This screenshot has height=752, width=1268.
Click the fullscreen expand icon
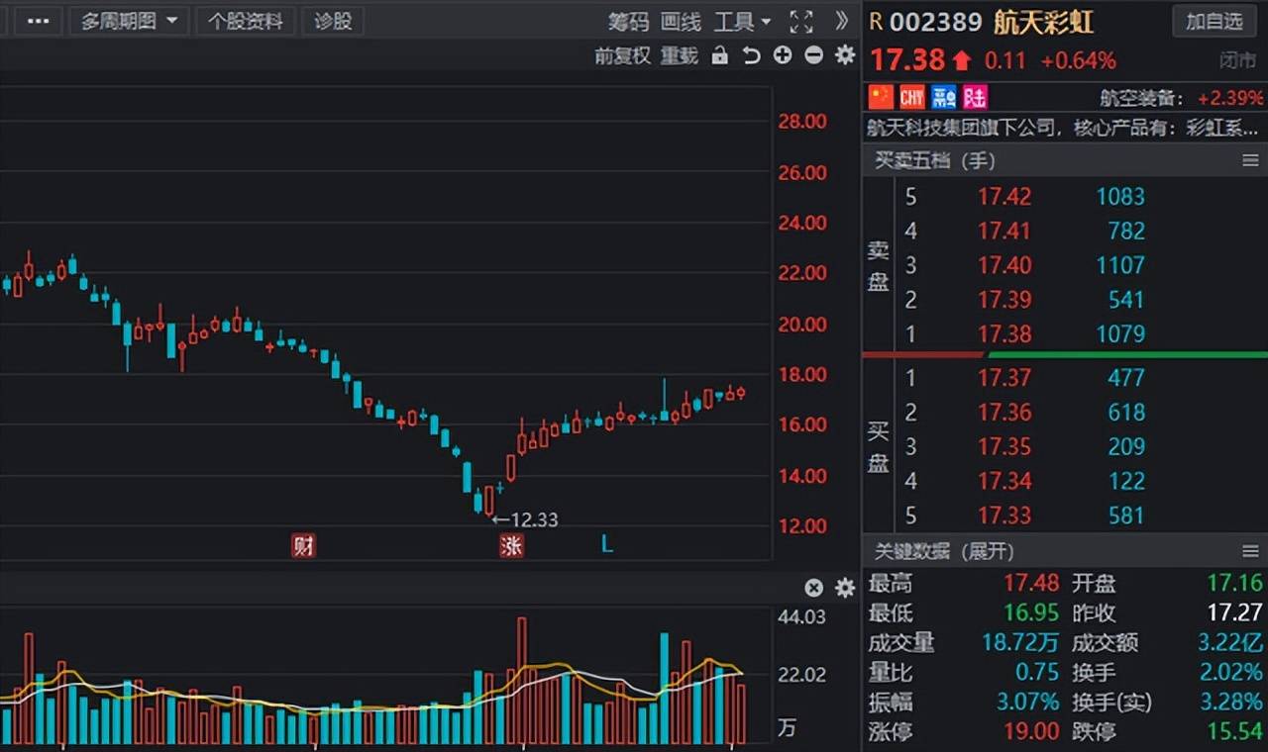801,22
